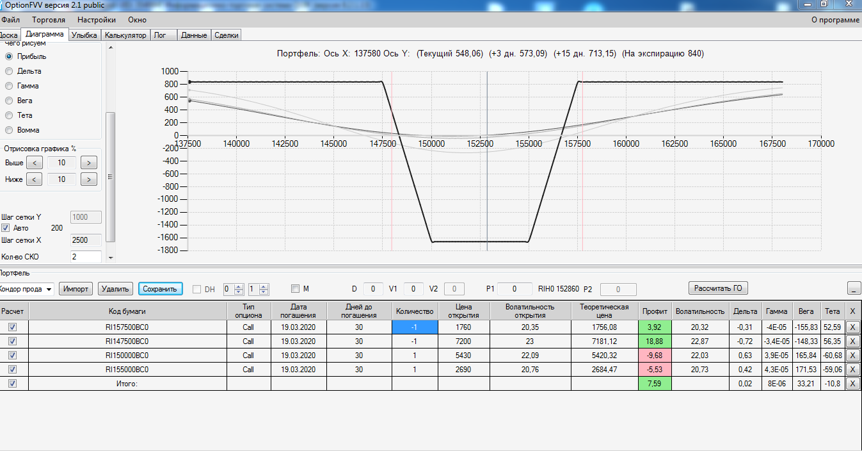Open О программе menu item
The image size is (862, 451).
point(835,20)
